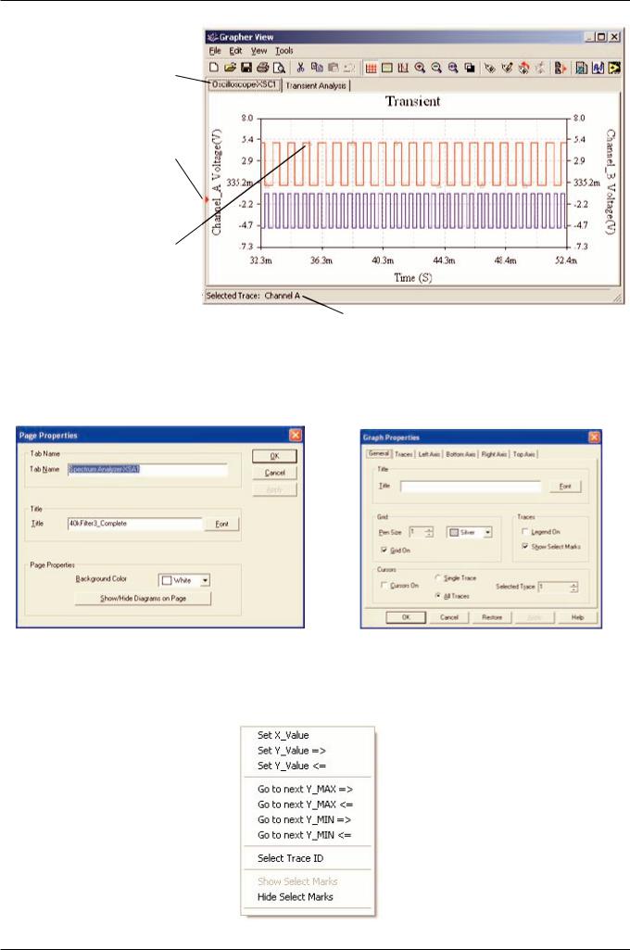630x950 pixels.
Task: Click the Title field containing 40kFilter3_Complete
Action: coord(134,524)
